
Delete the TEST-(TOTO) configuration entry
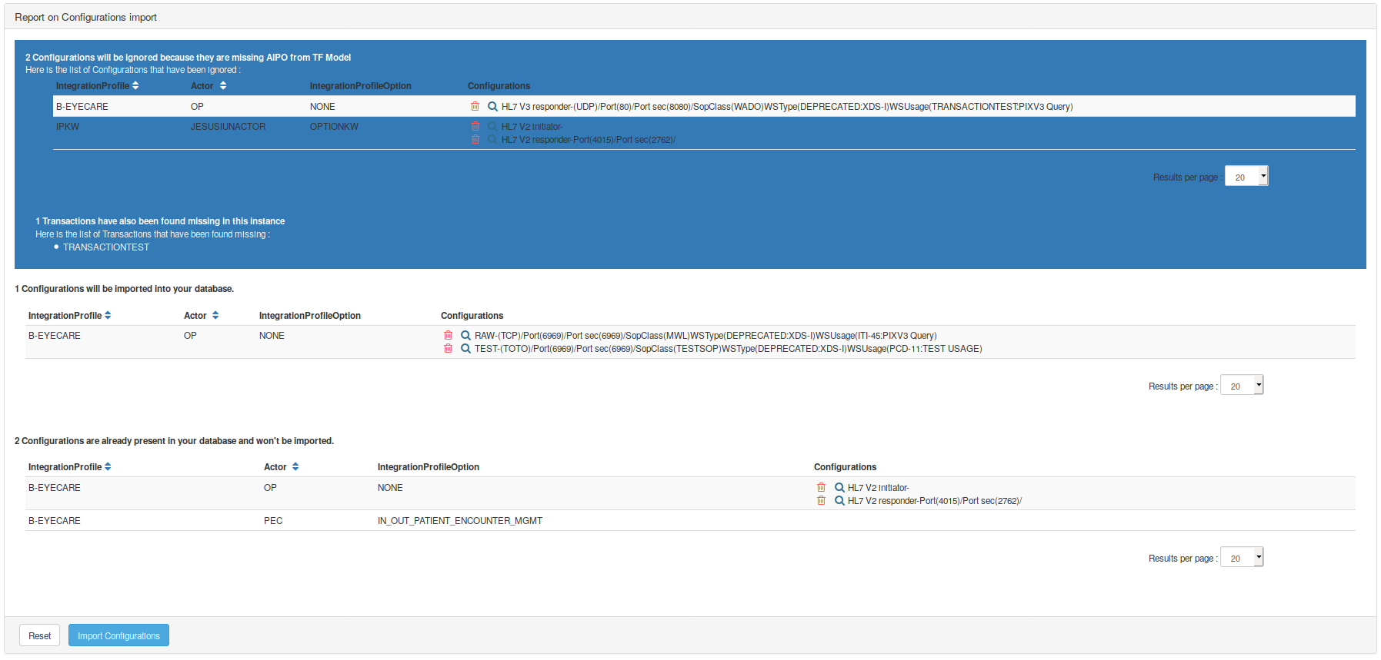(x=448, y=349)
